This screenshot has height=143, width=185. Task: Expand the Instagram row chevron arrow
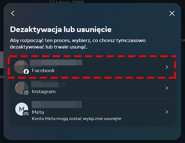pos(167,88)
